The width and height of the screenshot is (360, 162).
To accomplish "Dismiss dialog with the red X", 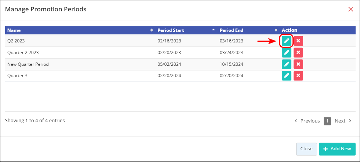I will (351, 9).
